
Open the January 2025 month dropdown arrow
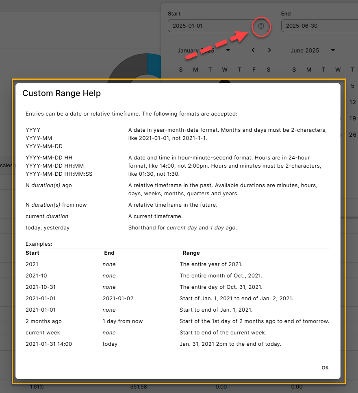click(228, 50)
